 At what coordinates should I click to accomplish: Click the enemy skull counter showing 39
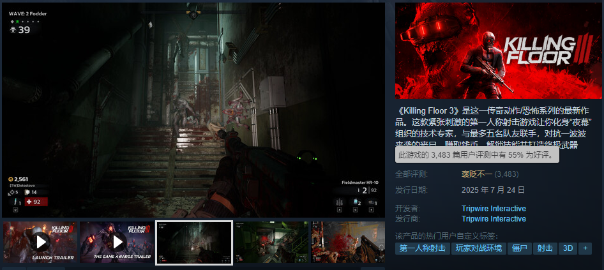click(x=20, y=29)
